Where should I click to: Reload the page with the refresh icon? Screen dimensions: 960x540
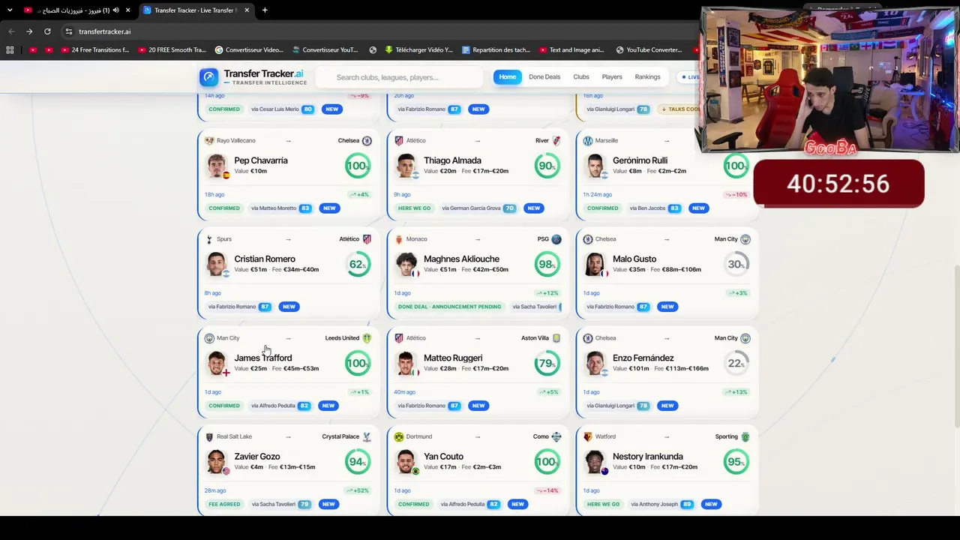pos(47,31)
